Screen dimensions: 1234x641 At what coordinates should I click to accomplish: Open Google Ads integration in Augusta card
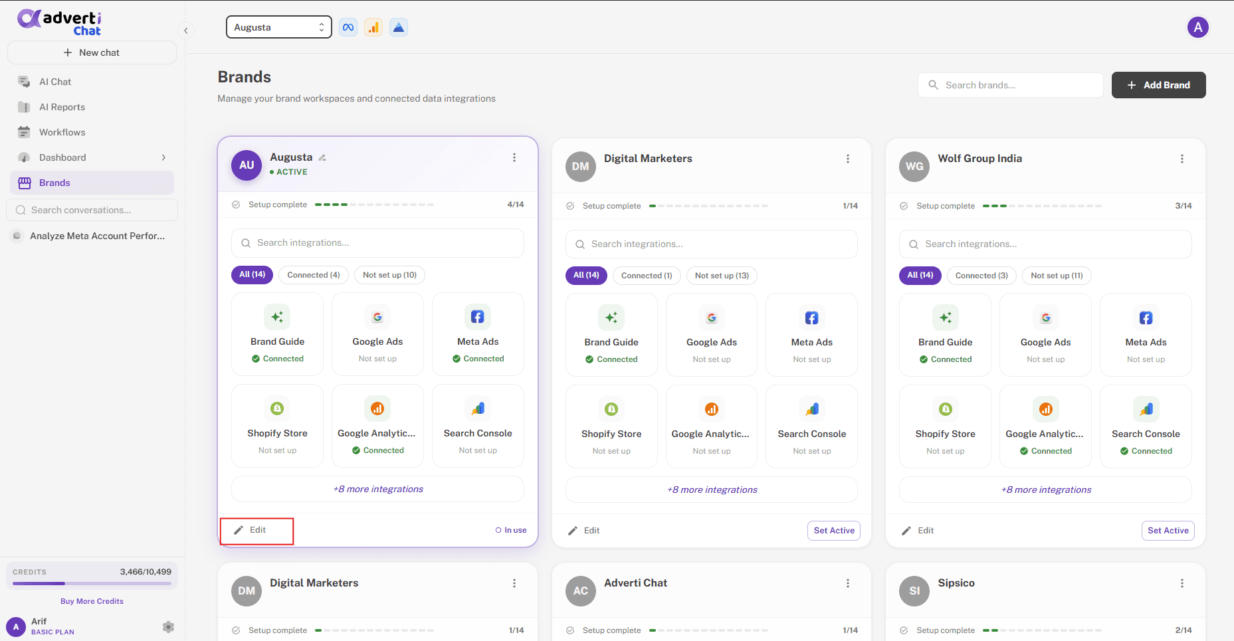coord(377,334)
